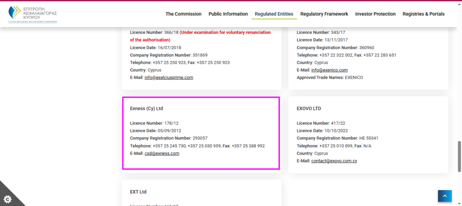462x206 pixels.
Task: Open Regulatory Framework menu
Action: tap(324, 14)
